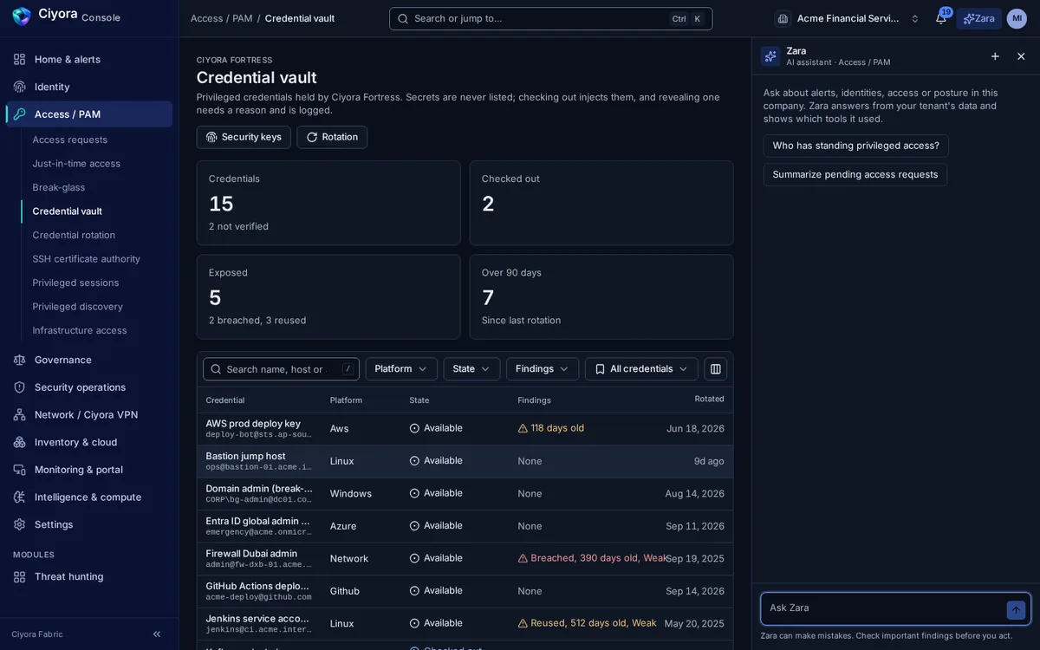
Task: Open the MI user avatar menu
Action: [x=1017, y=18]
